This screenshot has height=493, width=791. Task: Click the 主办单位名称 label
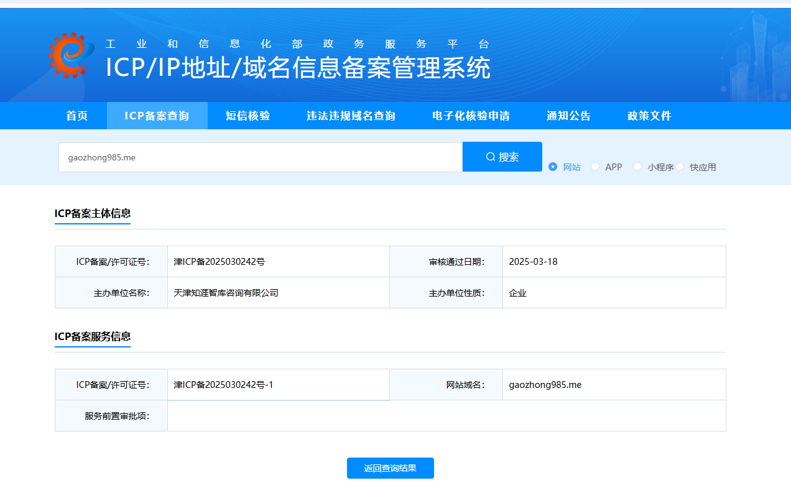[x=121, y=293]
